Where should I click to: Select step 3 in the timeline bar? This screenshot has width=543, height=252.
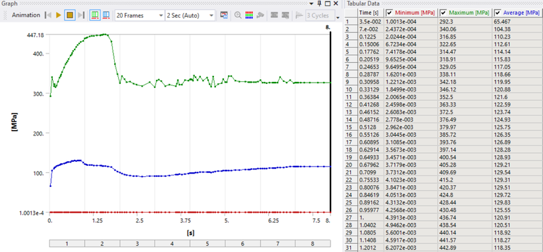click(138, 243)
